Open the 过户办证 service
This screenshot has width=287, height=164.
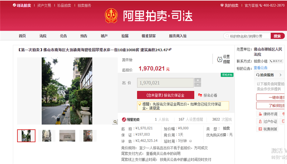click(x=267, y=122)
